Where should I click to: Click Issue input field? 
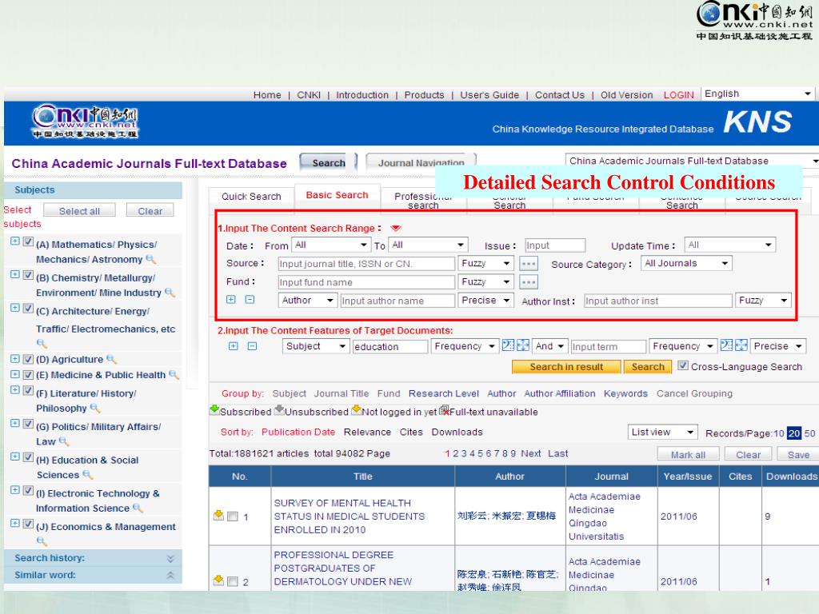(x=555, y=245)
